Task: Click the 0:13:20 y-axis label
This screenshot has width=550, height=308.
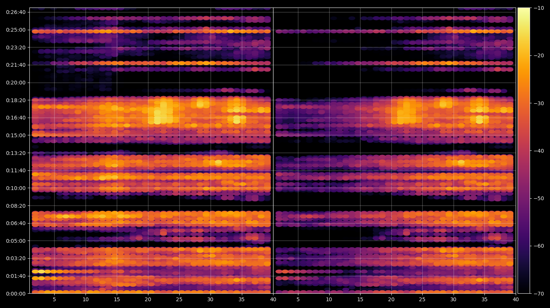Action: tap(16, 153)
